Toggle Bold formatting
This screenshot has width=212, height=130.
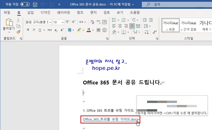(x=28, y=30)
